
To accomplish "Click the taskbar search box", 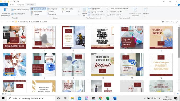I will (31, 98).
